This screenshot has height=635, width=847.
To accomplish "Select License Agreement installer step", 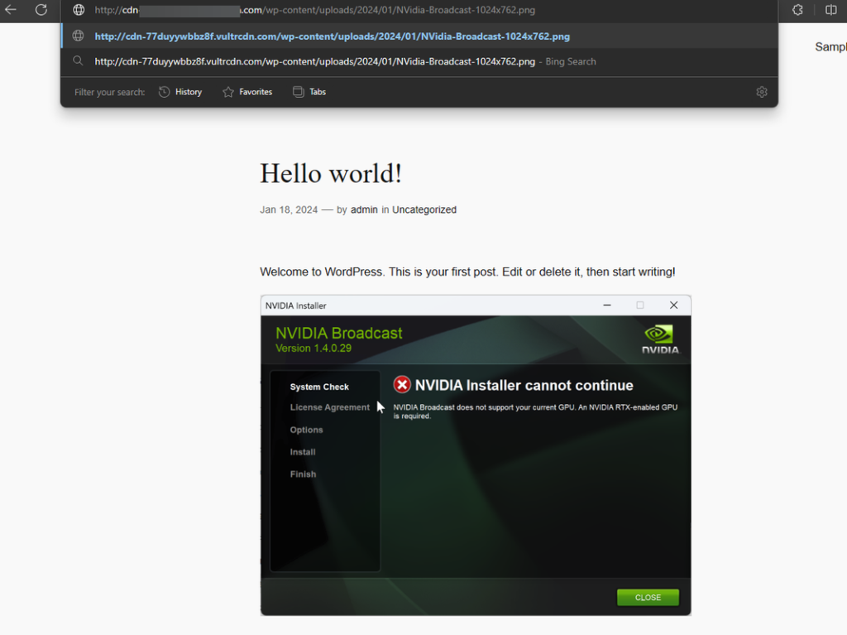I will pyautogui.click(x=329, y=407).
